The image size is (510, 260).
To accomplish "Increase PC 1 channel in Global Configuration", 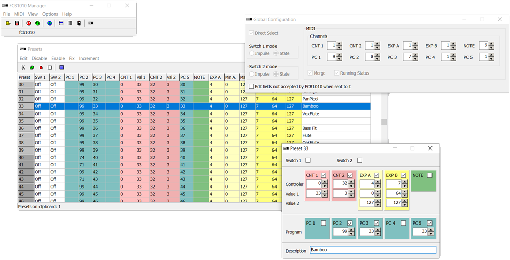I will (x=339, y=55).
